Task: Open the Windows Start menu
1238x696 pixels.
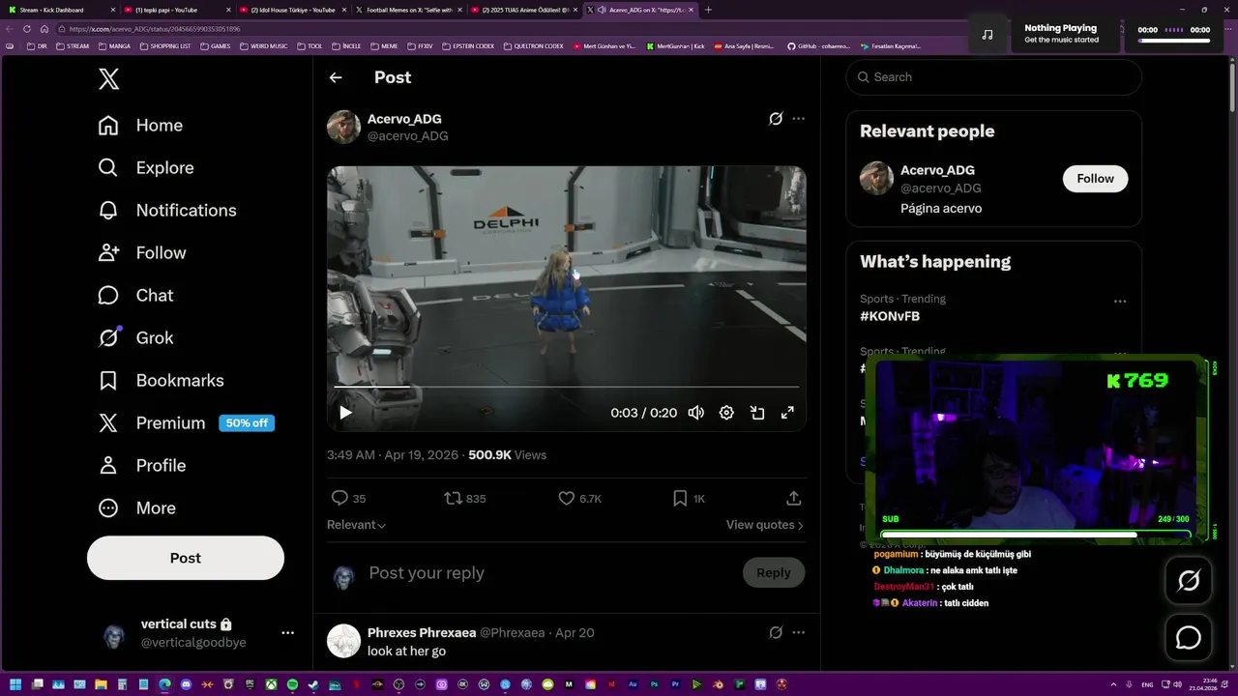Action: 15,684
